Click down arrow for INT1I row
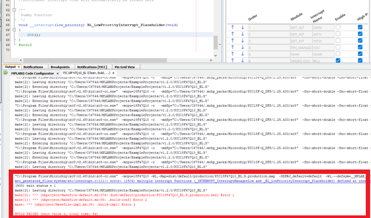371x218 pixels. 243,34
